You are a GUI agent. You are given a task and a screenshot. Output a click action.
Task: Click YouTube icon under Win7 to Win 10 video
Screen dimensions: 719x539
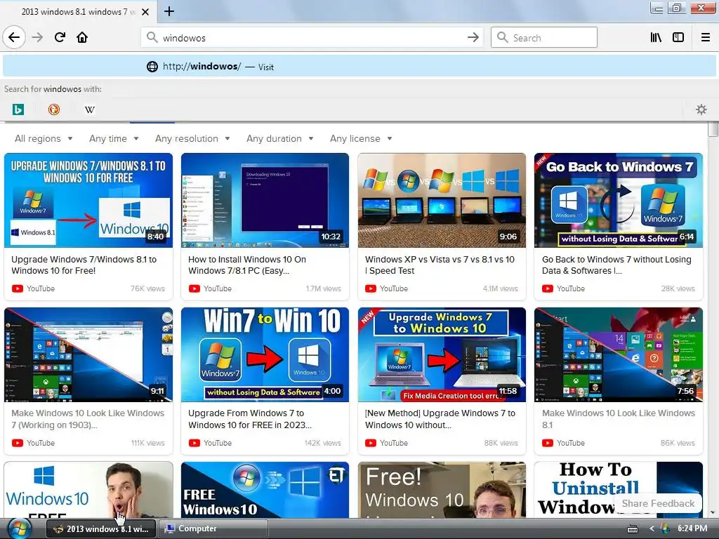[x=194, y=444]
